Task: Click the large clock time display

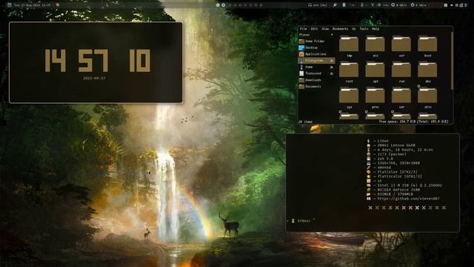Action: [97, 61]
